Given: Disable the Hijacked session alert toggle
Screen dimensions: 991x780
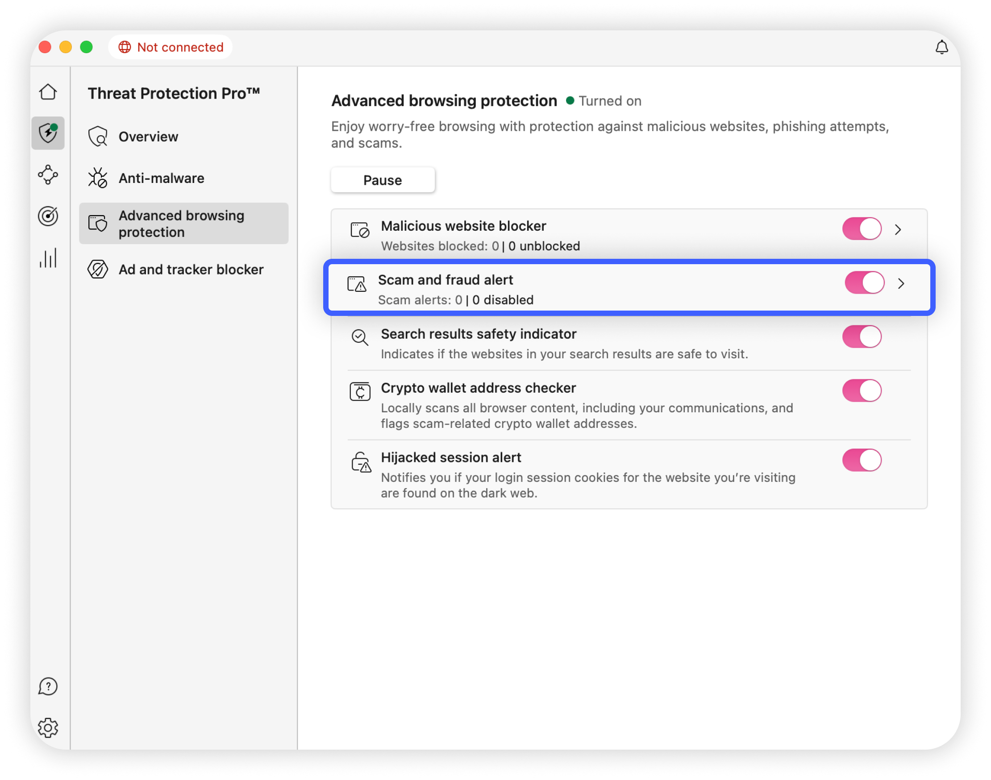Looking at the screenshot, I should (x=861, y=460).
